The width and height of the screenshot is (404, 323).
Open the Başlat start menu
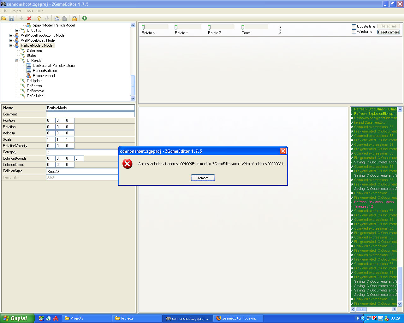pyautogui.click(x=17, y=318)
